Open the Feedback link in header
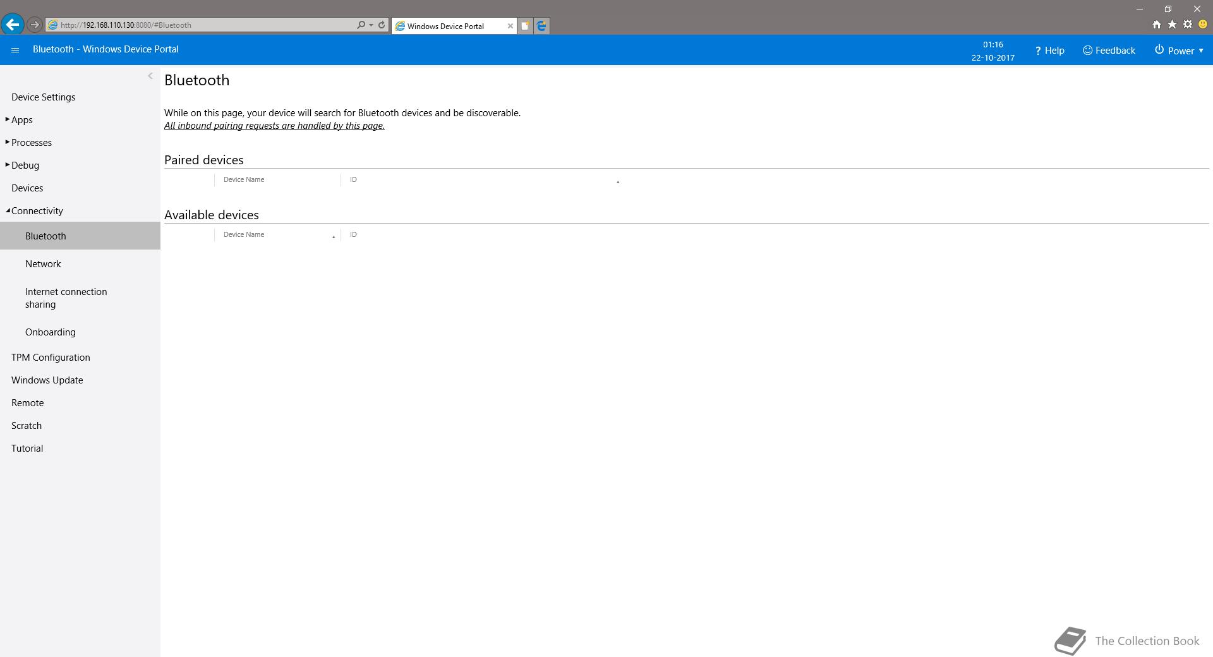The image size is (1213, 657). pos(1109,51)
